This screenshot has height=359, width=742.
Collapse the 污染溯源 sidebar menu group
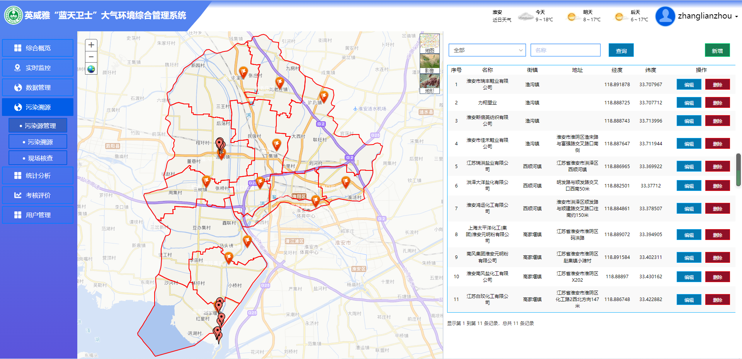[37, 107]
